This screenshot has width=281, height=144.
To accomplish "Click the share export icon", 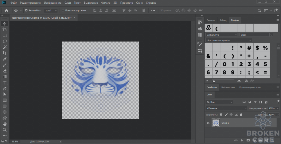I will pos(276,10).
